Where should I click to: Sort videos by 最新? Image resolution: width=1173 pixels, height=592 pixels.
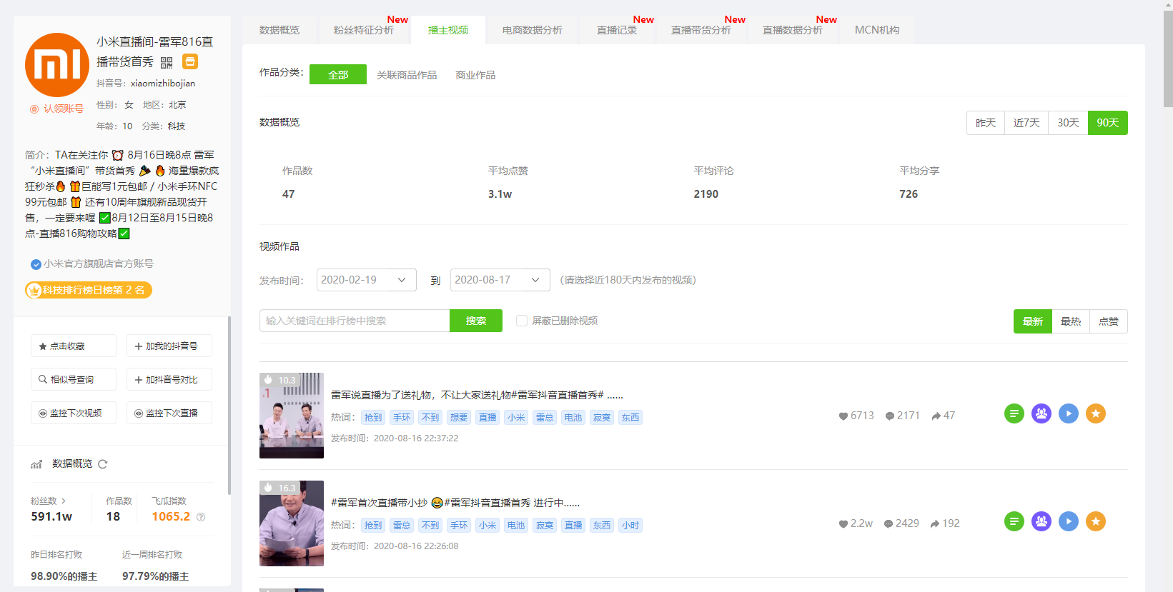tap(1033, 321)
